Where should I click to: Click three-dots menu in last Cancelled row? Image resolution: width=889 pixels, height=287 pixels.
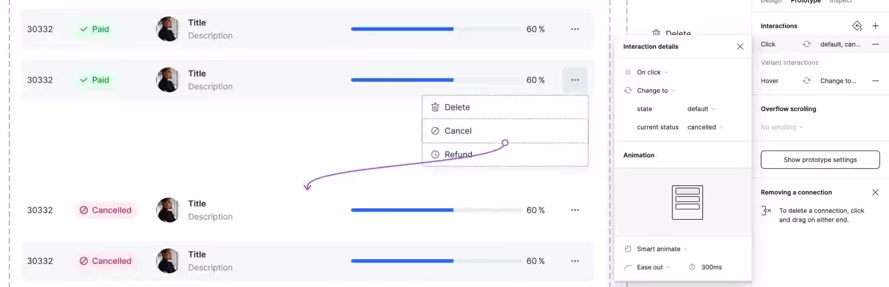coord(575,261)
